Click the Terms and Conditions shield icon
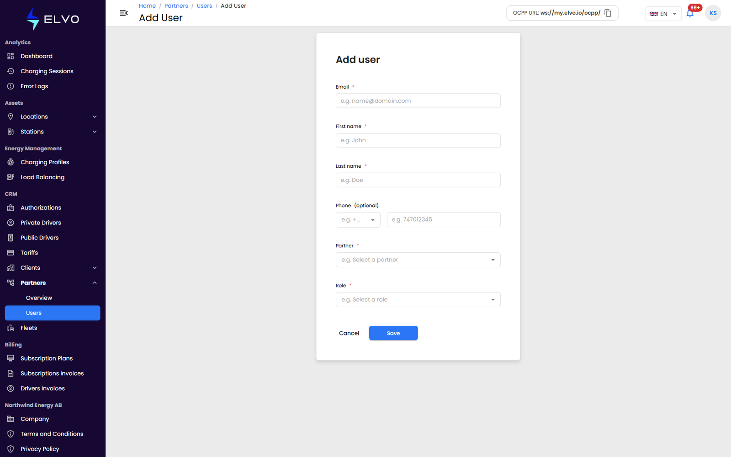The image size is (731, 457). (11, 434)
